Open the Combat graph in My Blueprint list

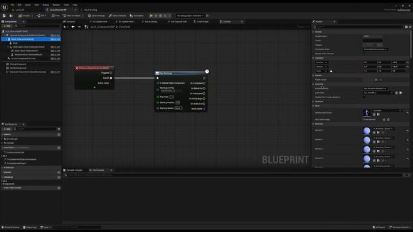click(x=10, y=143)
